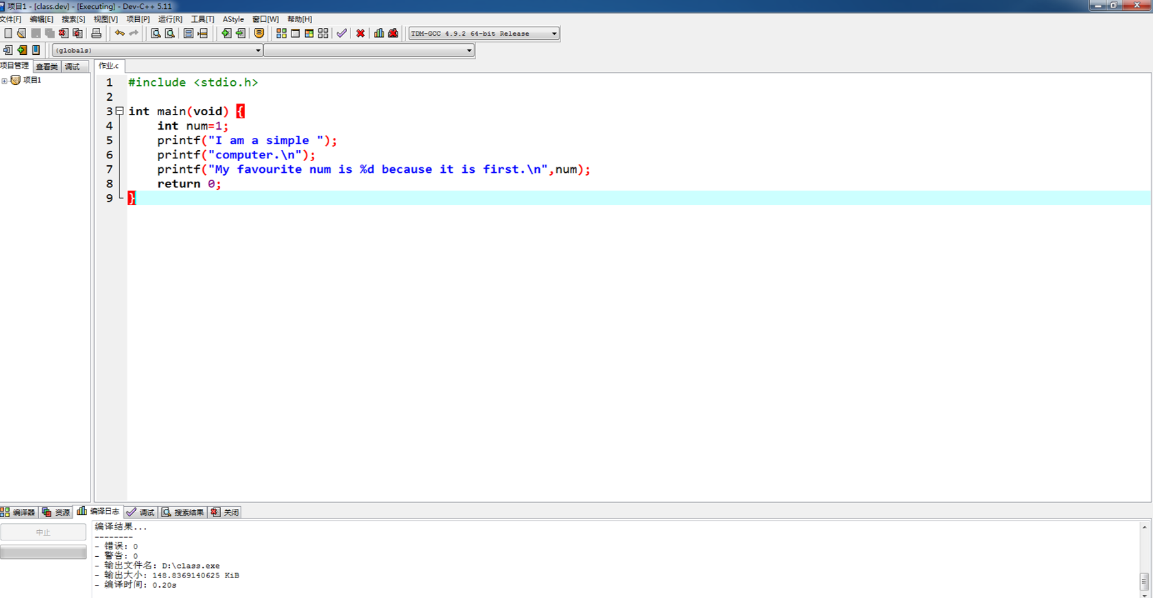
Task: Click the 关闭 bottom panel tab
Action: click(x=225, y=512)
